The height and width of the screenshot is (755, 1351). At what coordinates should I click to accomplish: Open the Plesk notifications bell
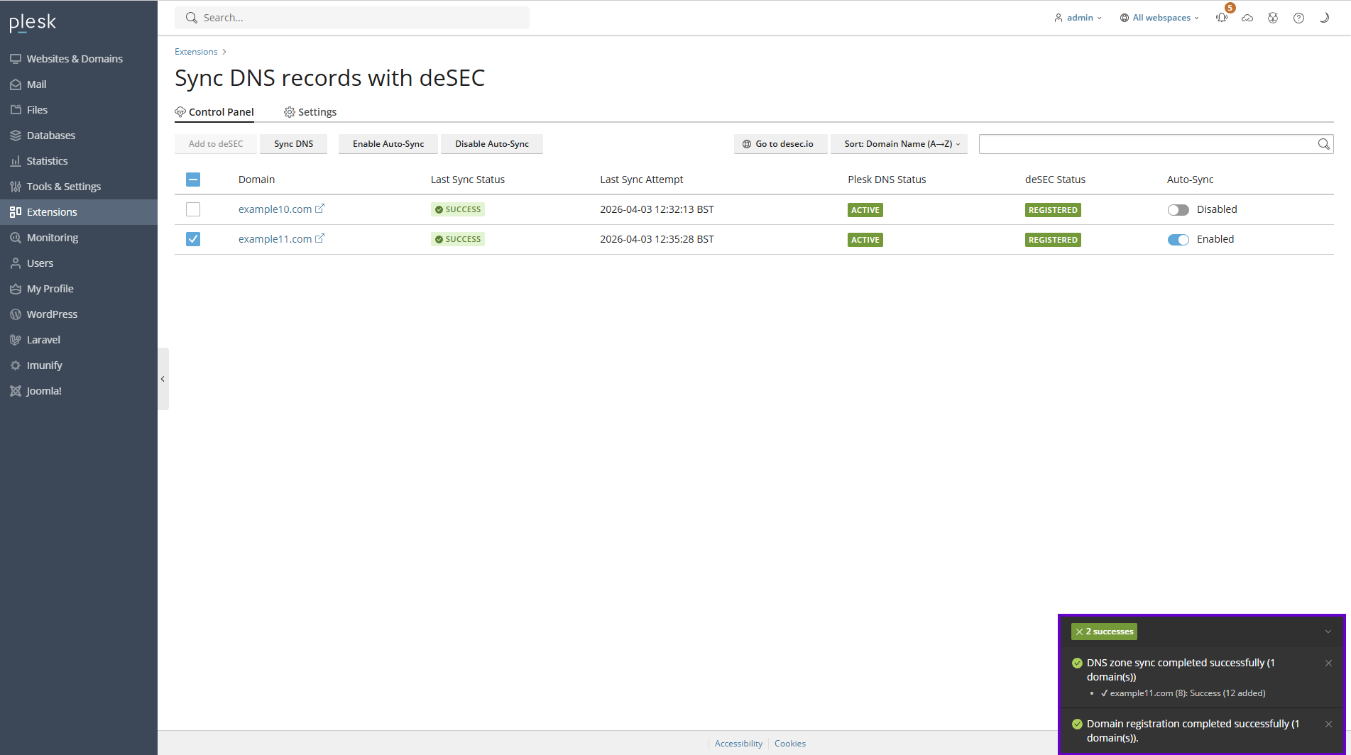pos(1222,17)
